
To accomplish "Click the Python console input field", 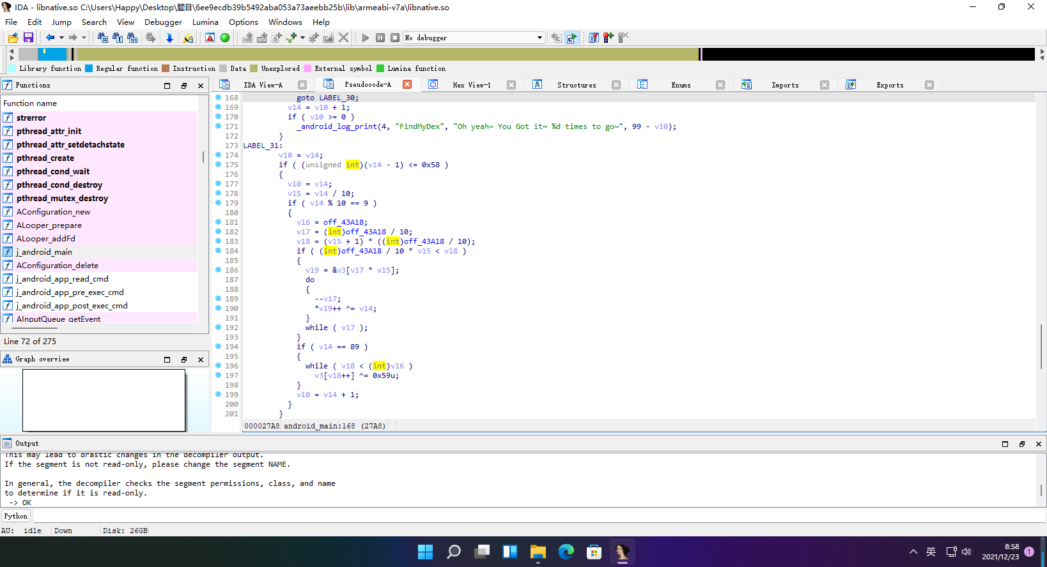I will click(x=538, y=516).
